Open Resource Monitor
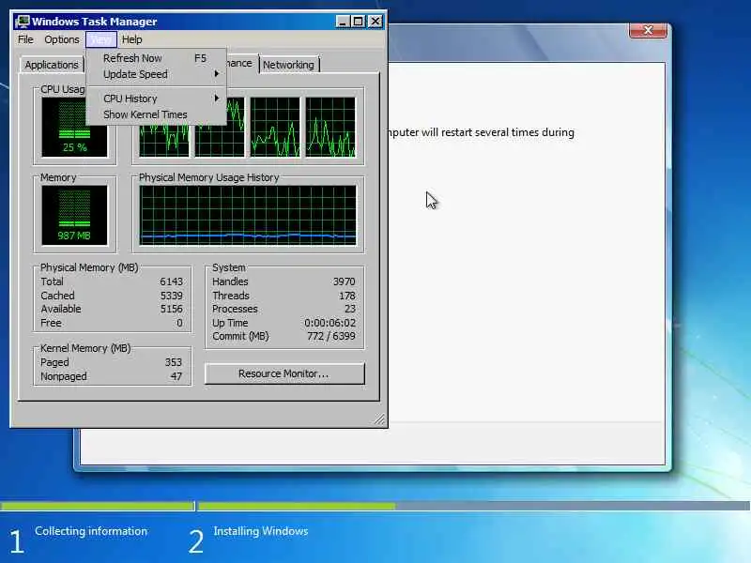751x563 pixels. point(284,373)
